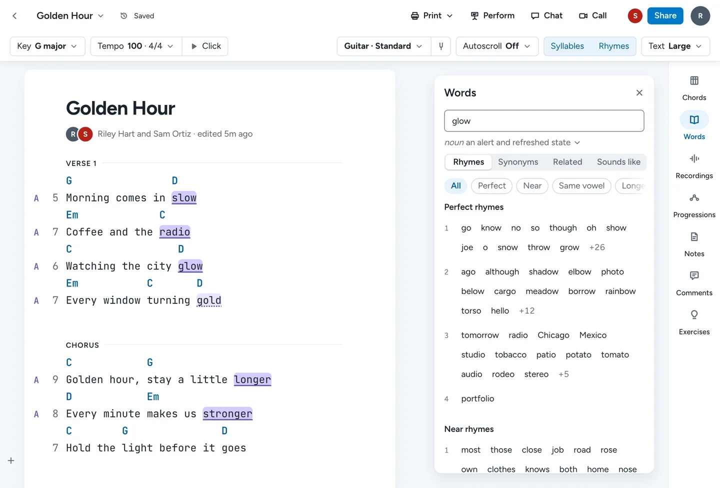Open the Guitar · Standard instrument dropdown
Screen dimensions: 720x488
pyautogui.click(x=383, y=46)
